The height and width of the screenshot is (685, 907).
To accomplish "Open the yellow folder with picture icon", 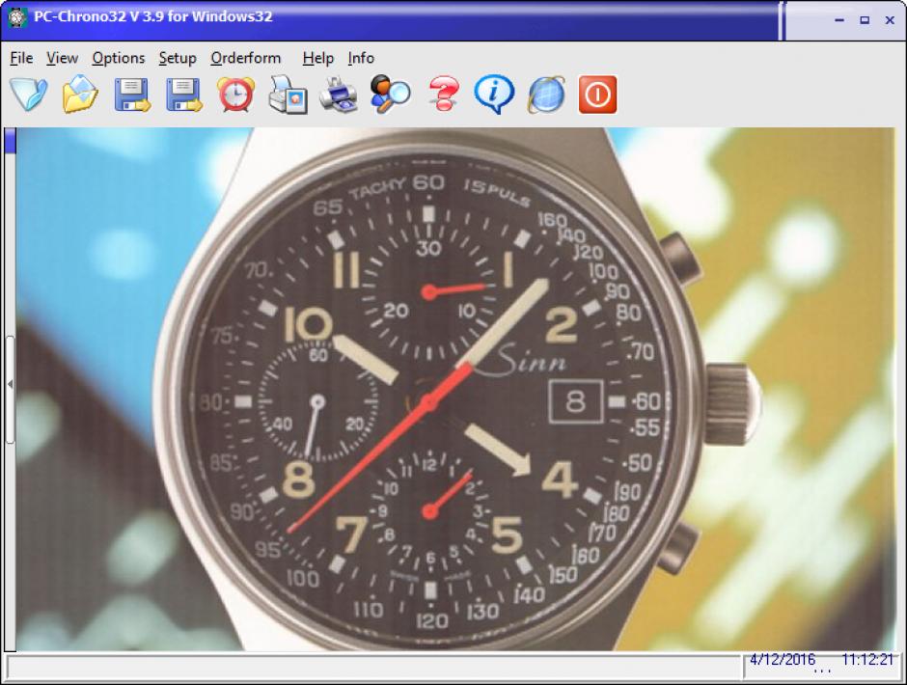I will tap(80, 94).
